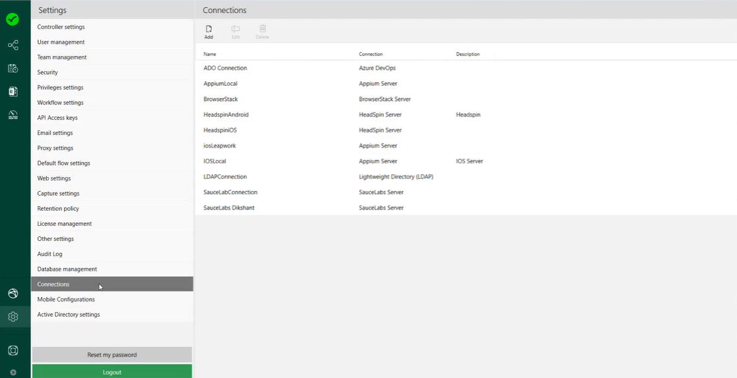Viewport: 737px width, 378px height.
Task: Select the BrowserStack connection row
Action: point(221,99)
